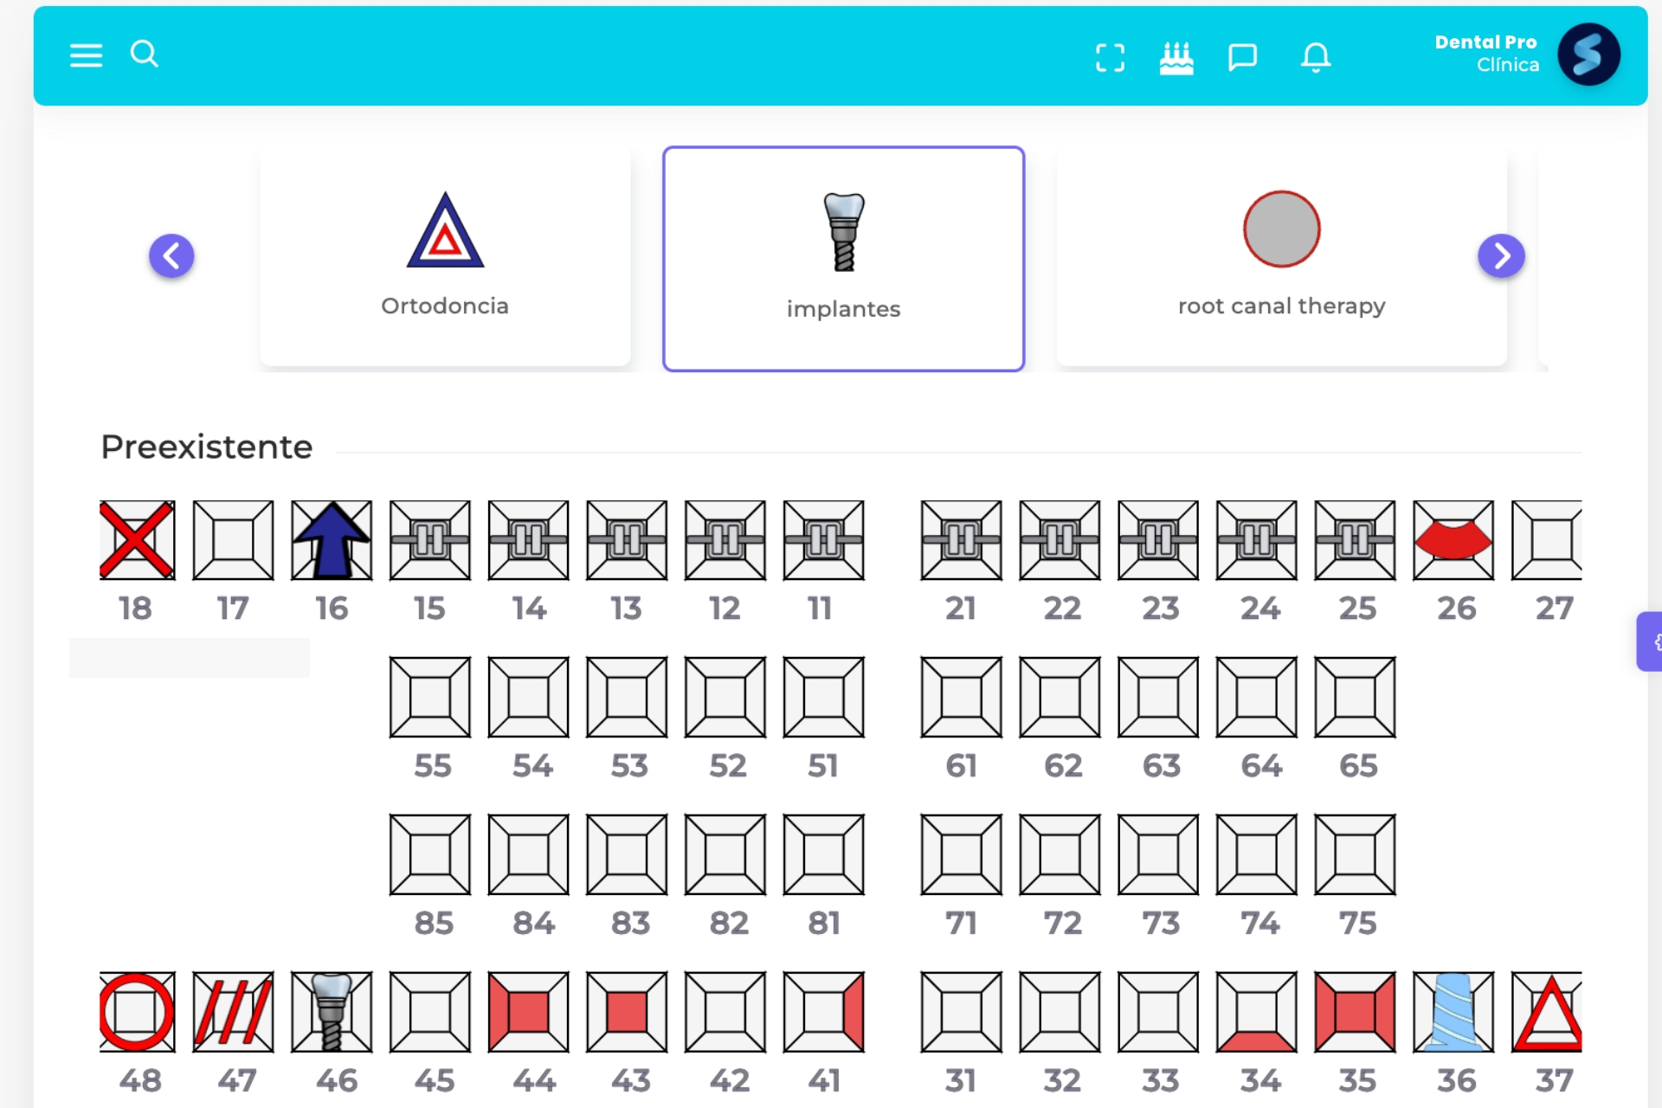Click tooth 18 with red X

pos(138,540)
